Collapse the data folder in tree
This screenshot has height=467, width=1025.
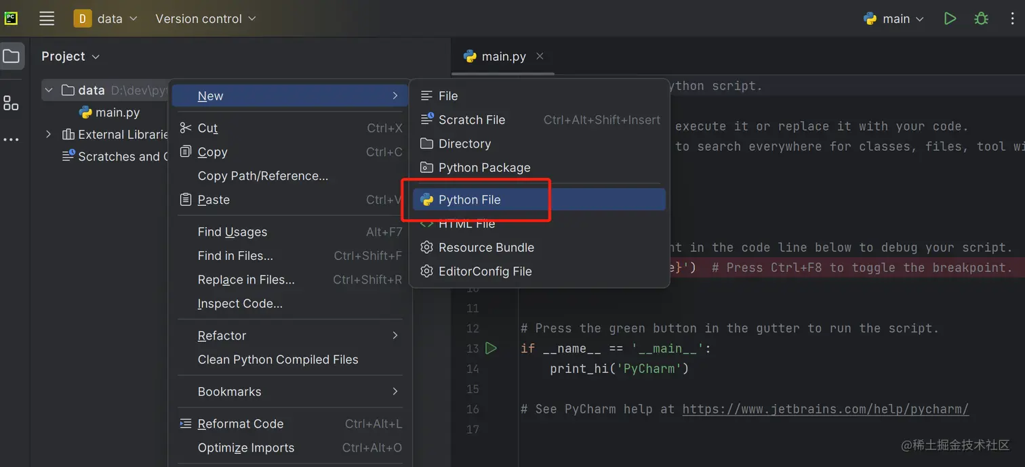coord(48,90)
